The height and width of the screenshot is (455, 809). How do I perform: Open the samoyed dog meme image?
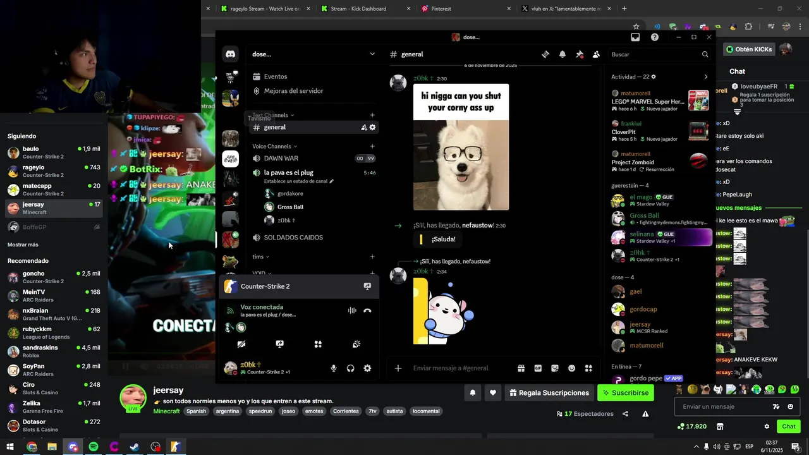pos(461,147)
